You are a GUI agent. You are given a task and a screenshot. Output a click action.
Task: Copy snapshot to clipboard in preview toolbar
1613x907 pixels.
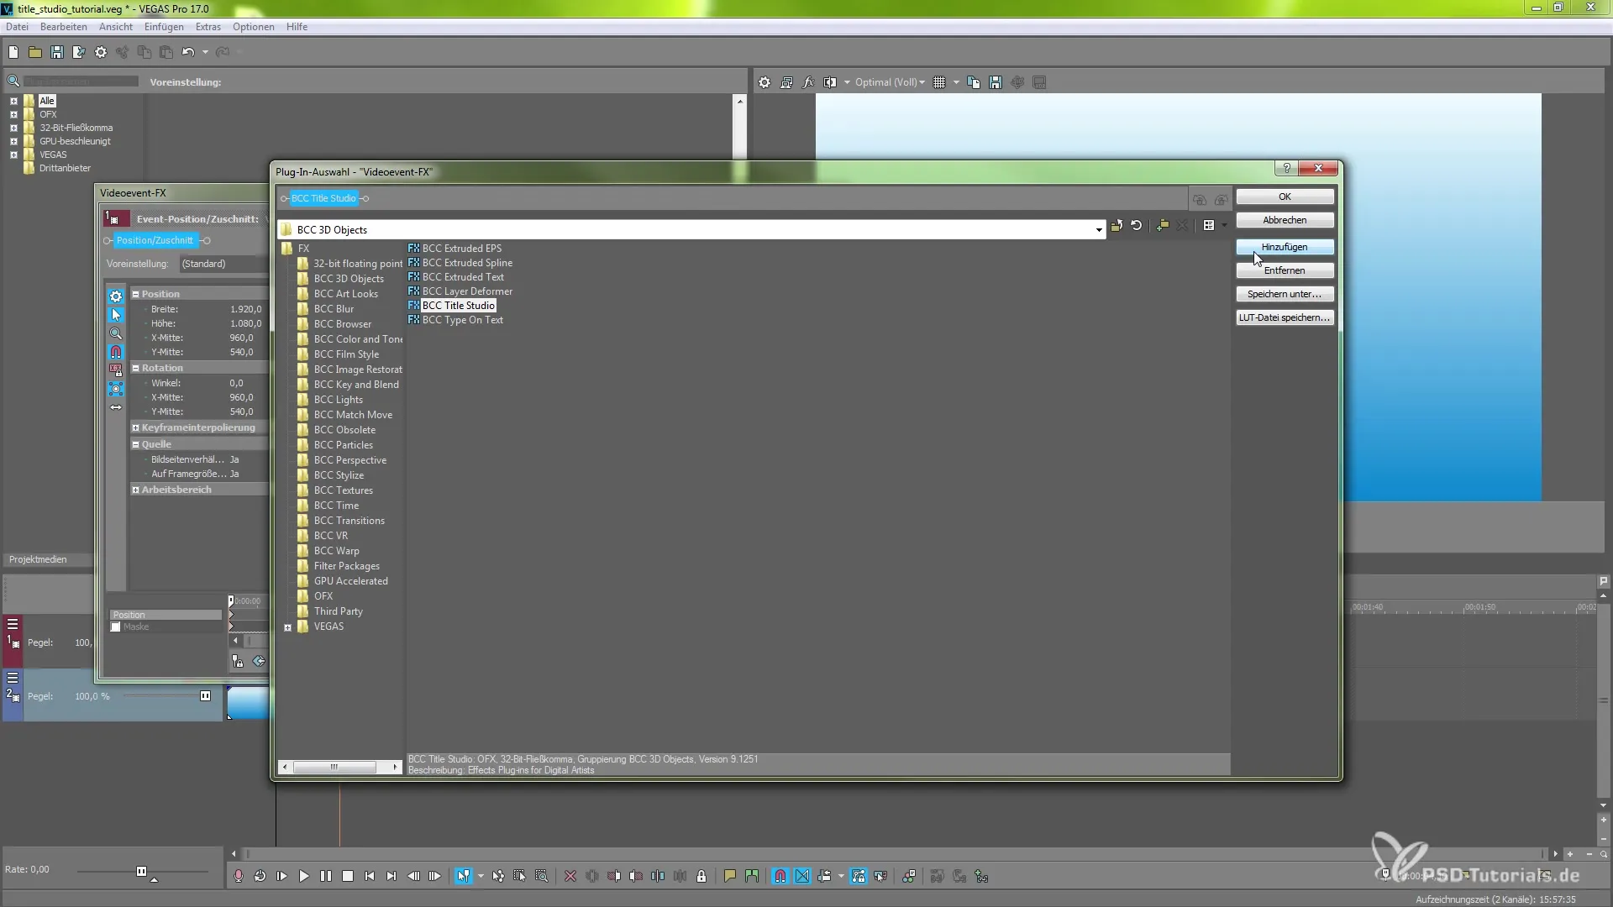click(974, 82)
